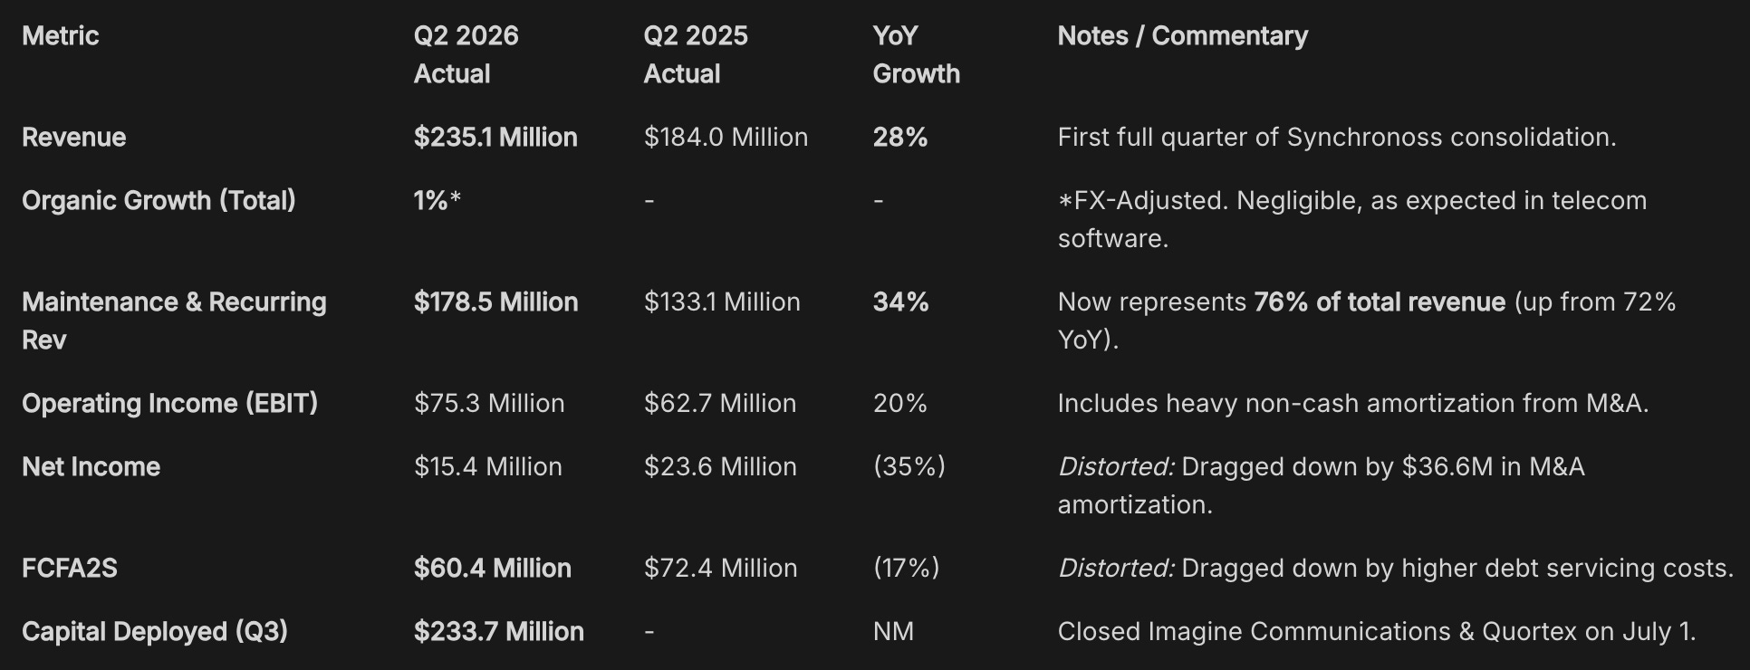Screen dimensions: 1750x670
Task: Click the Metric column header
Action: click(60, 36)
